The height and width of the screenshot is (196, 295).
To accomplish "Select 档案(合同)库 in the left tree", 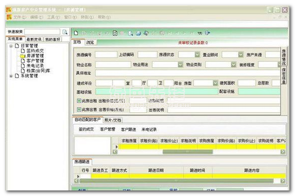I will pos(38,71).
